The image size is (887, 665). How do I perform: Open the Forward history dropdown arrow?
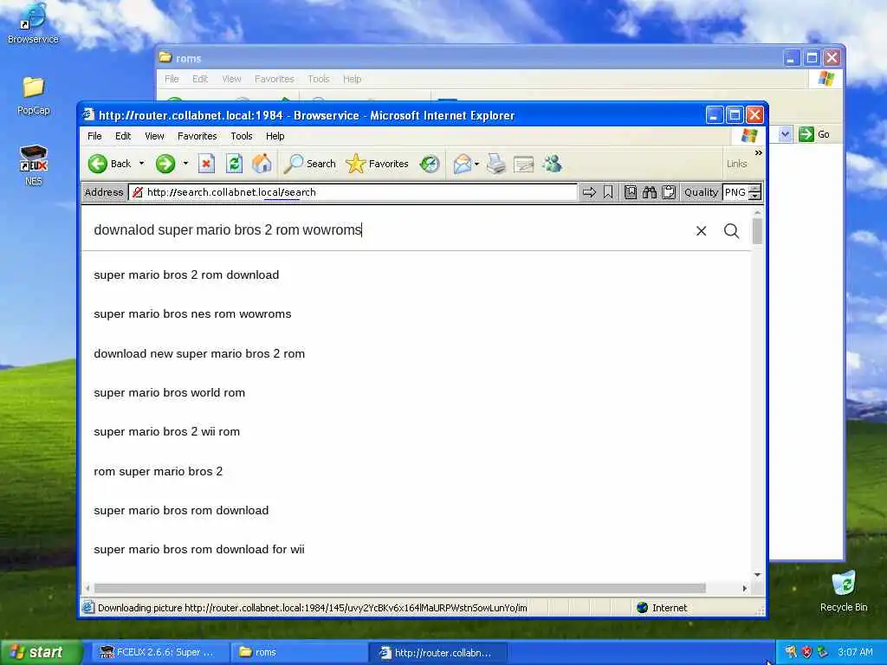(x=185, y=164)
